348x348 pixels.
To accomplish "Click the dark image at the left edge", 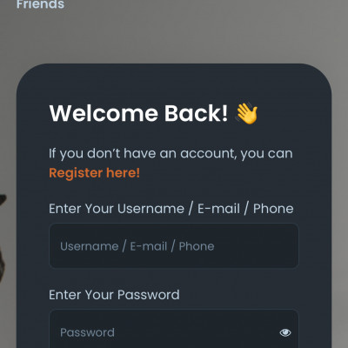I will click(3, 238).
